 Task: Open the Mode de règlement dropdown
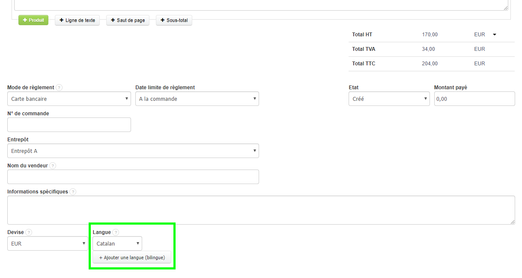[69, 99]
